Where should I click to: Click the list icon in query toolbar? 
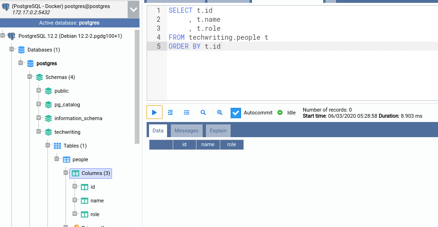(x=186, y=113)
